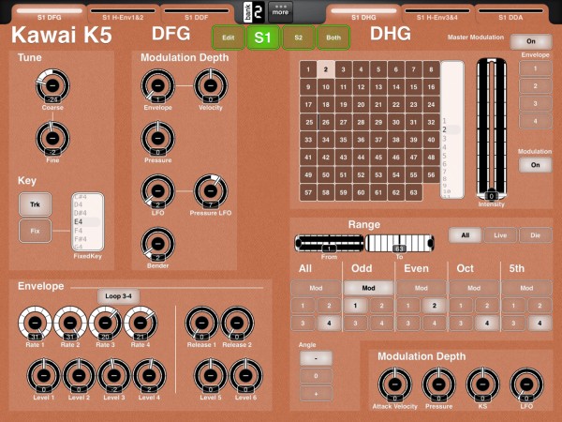Click the Range From slider

(x=329, y=243)
